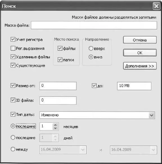Toggle the Размер от checkbox

13,86
